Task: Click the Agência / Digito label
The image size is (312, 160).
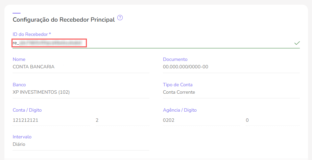Action: coord(180,110)
